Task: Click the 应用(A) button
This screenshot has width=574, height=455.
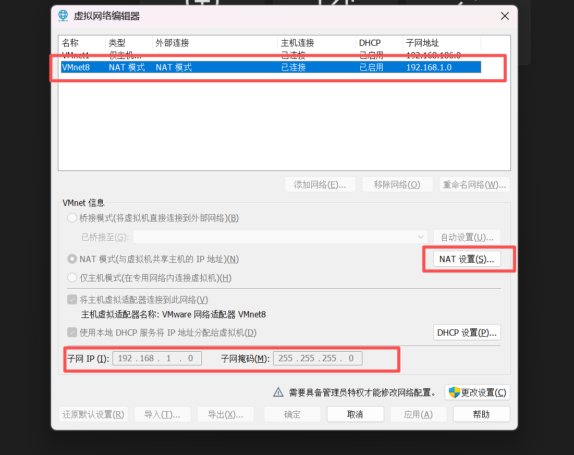Action: 419,414
